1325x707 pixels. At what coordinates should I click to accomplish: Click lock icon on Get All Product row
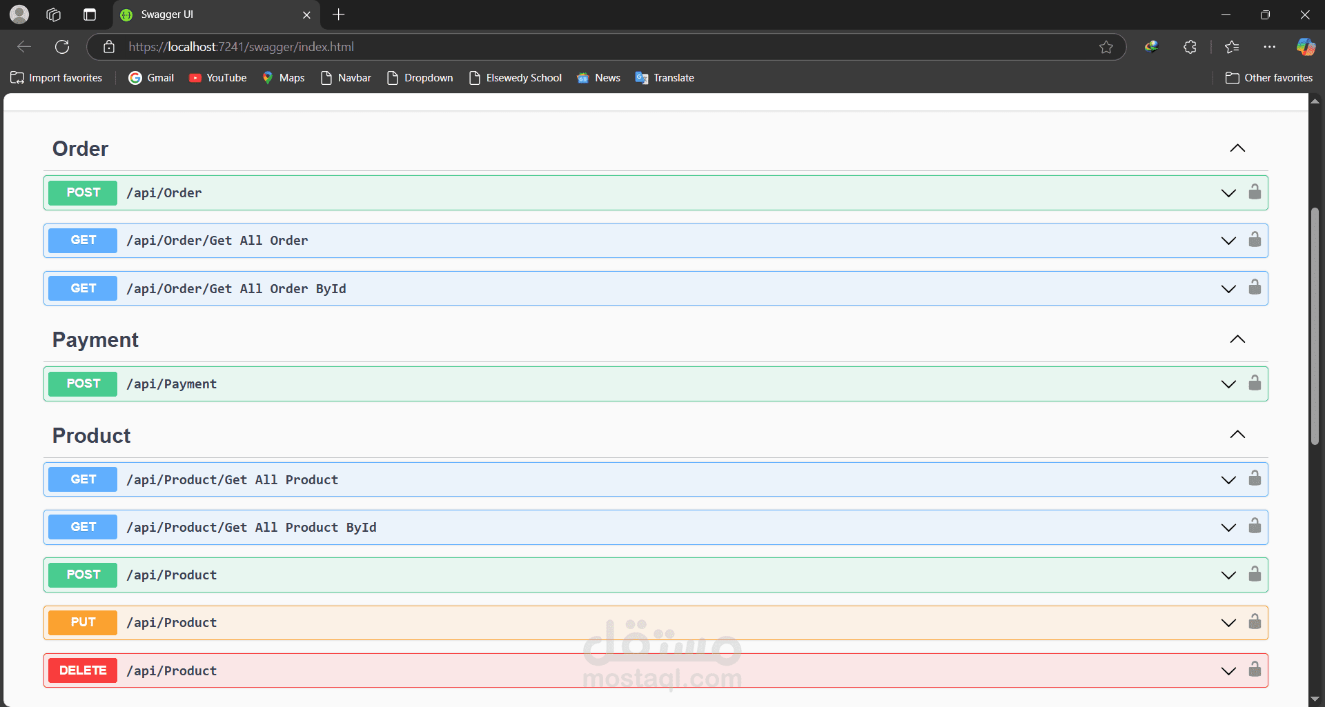[1255, 478]
